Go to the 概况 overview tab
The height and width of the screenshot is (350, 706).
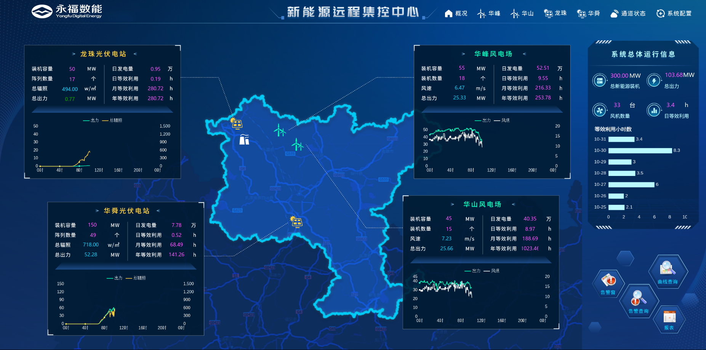pyautogui.click(x=456, y=14)
